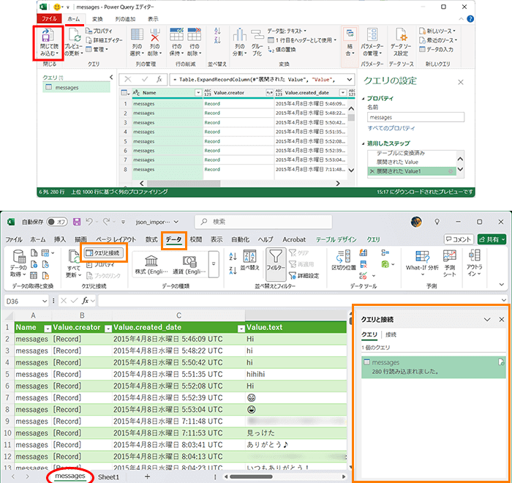
Task: Open Forecast Sheet in Excel
Action: 450,263
